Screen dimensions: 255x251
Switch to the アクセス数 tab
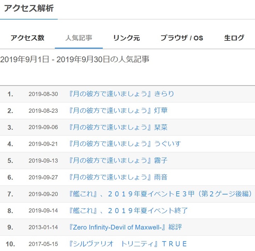tap(28, 38)
